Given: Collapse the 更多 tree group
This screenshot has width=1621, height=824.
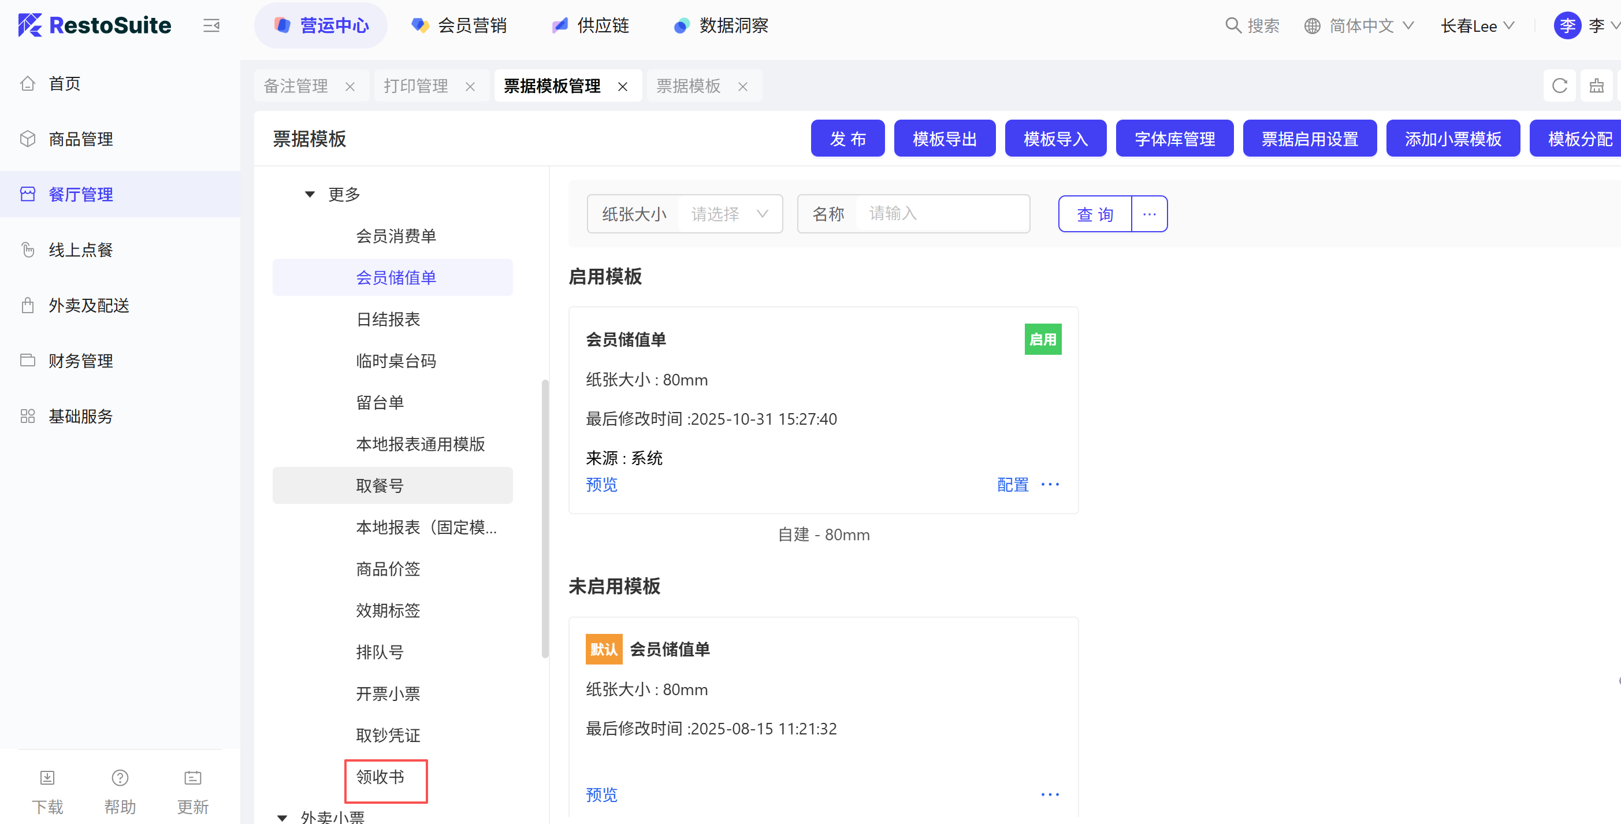Looking at the screenshot, I should (310, 195).
